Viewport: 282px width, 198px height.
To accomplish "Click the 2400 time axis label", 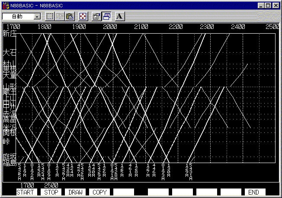I will point(238,27).
